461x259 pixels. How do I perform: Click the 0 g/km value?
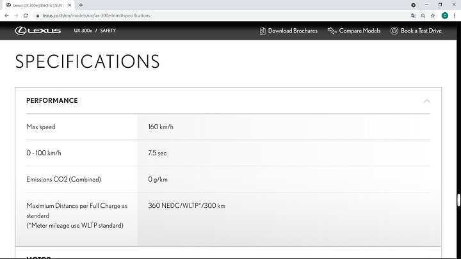(158, 180)
